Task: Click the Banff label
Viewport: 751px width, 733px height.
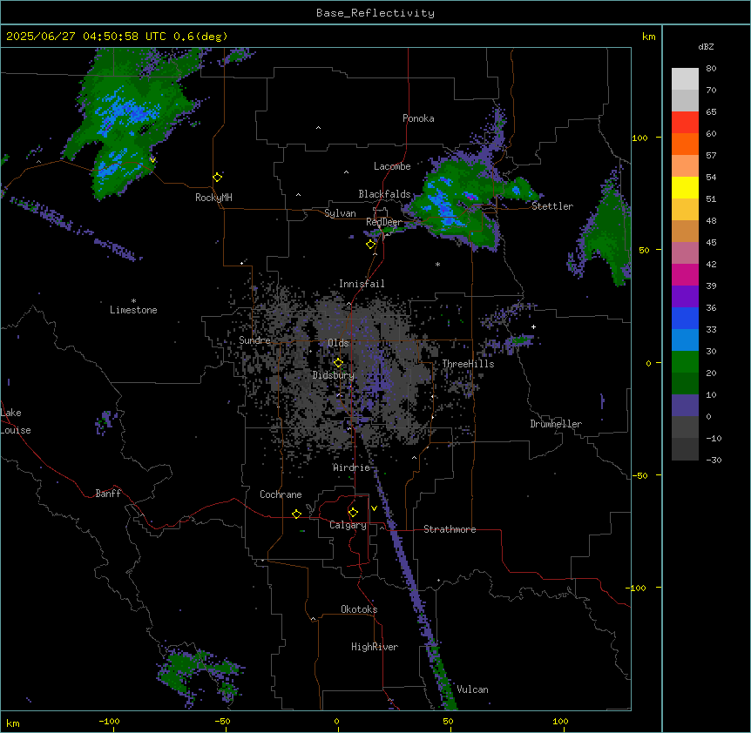Action: [x=108, y=494]
